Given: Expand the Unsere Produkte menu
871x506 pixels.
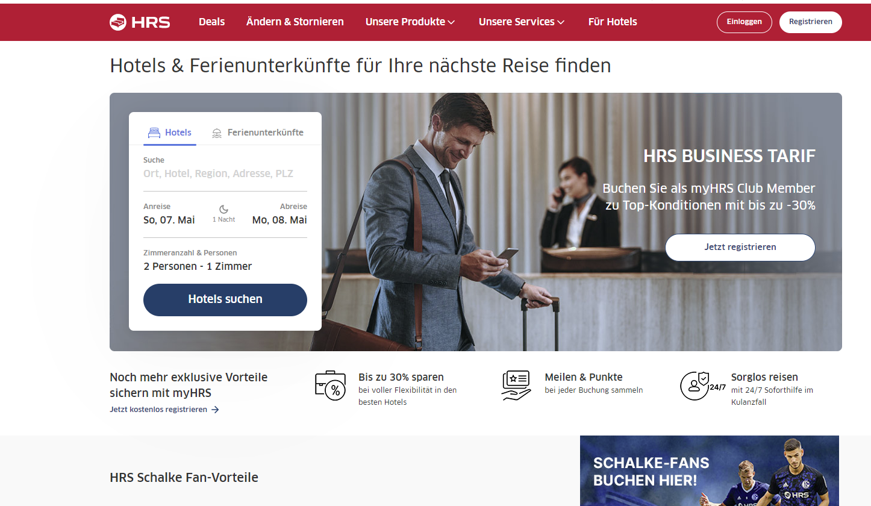Looking at the screenshot, I should pyautogui.click(x=410, y=22).
